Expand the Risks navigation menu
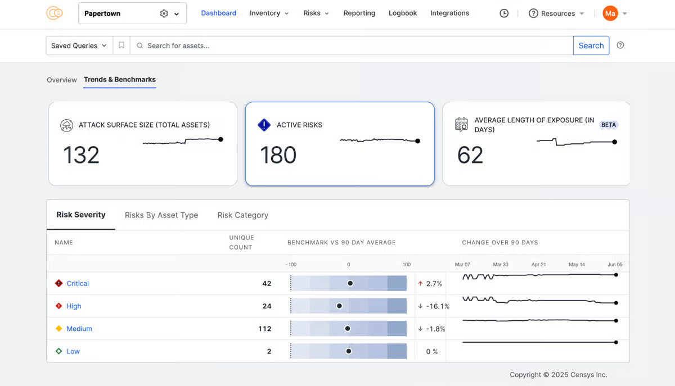 coord(316,13)
